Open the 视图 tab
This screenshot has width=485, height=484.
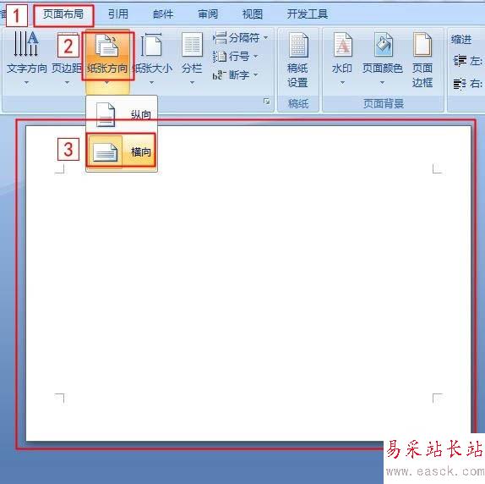coord(253,14)
